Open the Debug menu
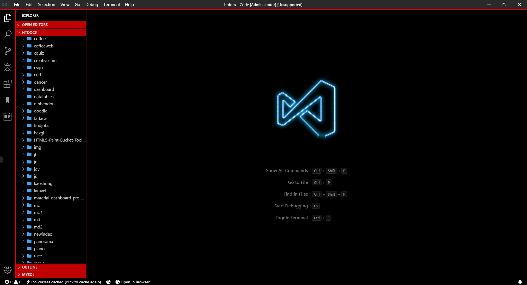The image size is (527, 285). (x=92, y=5)
